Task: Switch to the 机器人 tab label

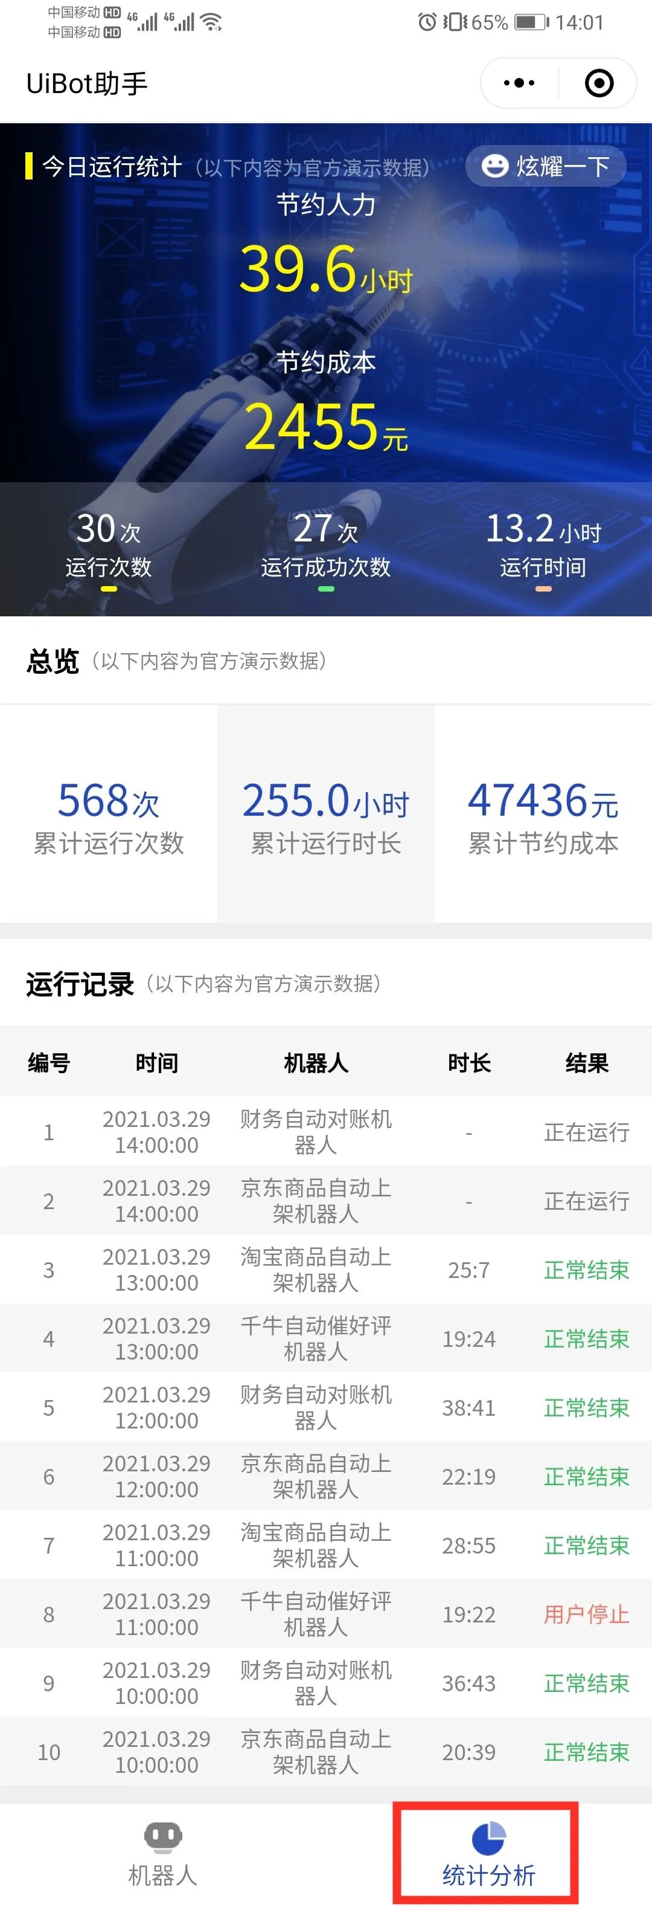Action: coord(162,1875)
